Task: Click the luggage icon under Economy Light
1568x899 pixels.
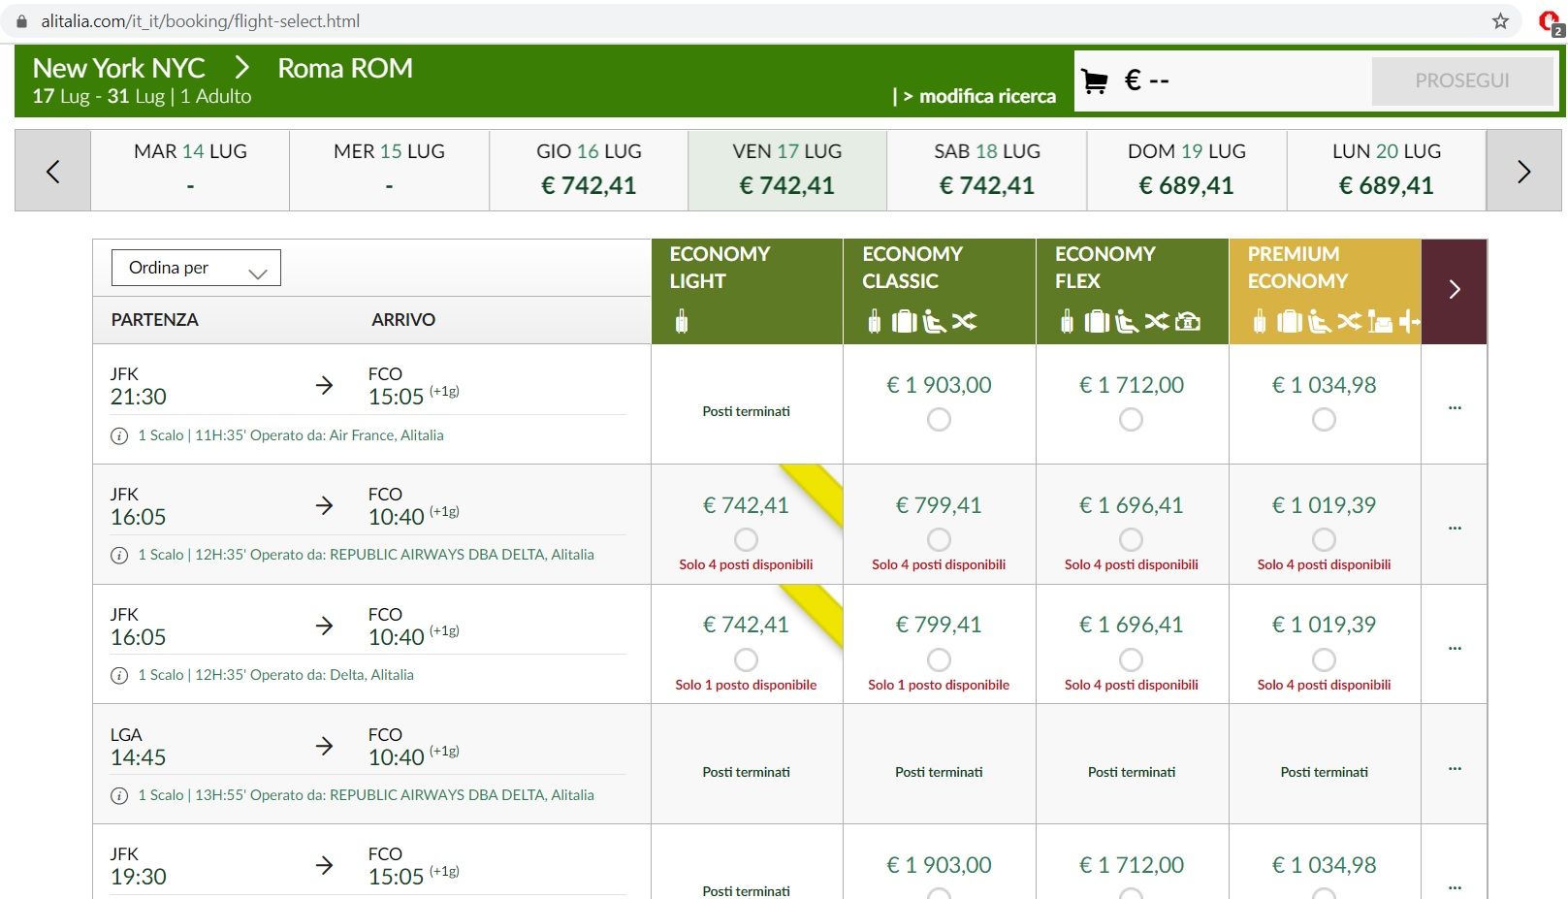Action: 682,321
